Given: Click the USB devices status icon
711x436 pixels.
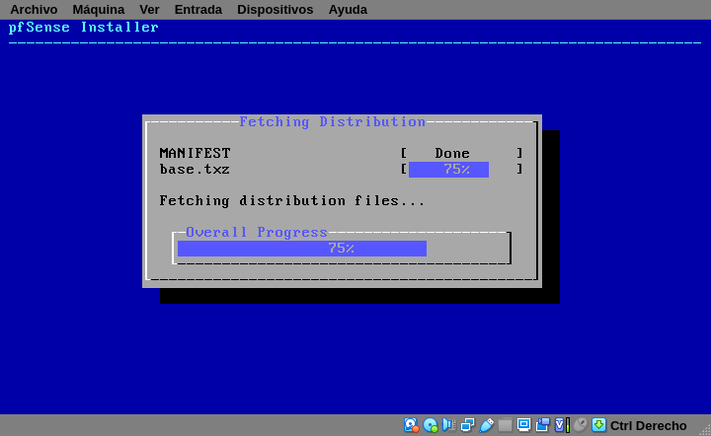Looking at the screenshot, I should pyautogui.click(x=486, y=425).
